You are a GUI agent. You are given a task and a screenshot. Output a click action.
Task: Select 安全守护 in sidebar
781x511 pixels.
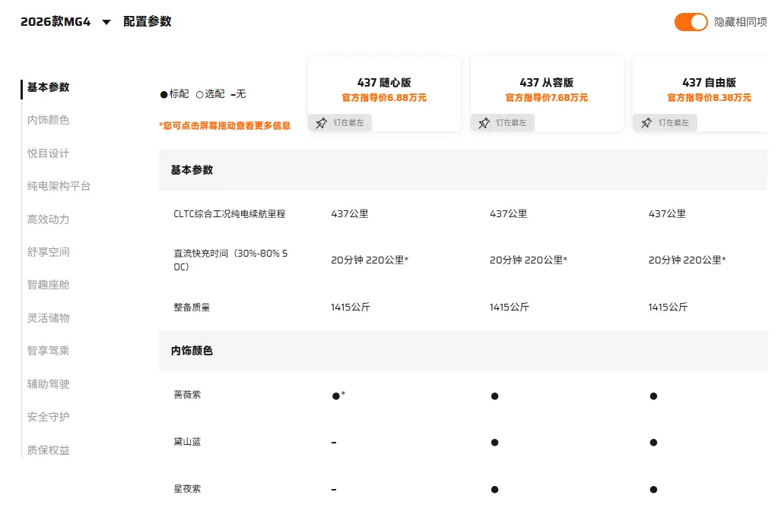(x=49, y=417)
